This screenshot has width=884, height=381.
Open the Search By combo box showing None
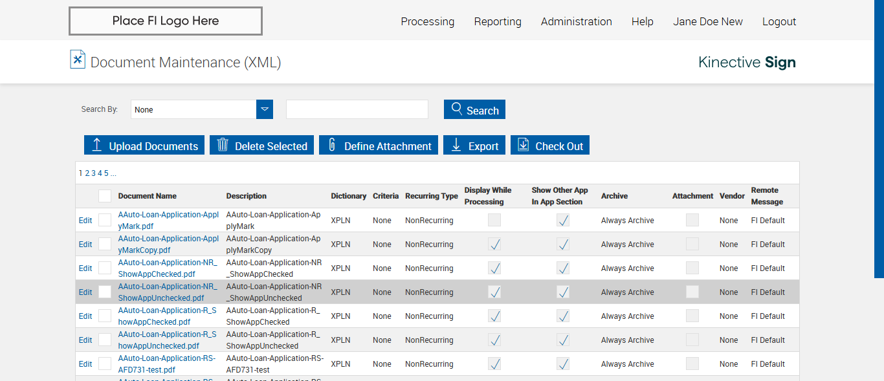[193, 109]
